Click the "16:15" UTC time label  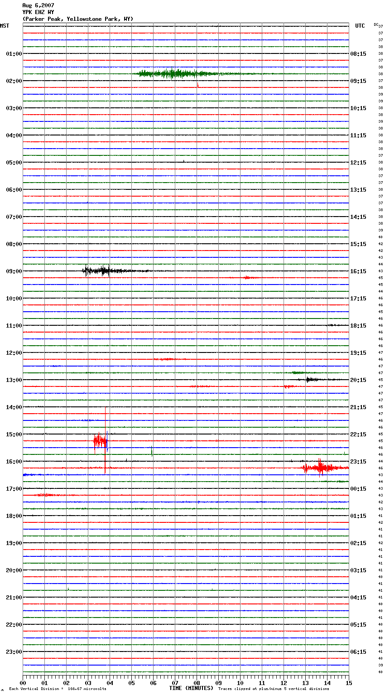358,271
